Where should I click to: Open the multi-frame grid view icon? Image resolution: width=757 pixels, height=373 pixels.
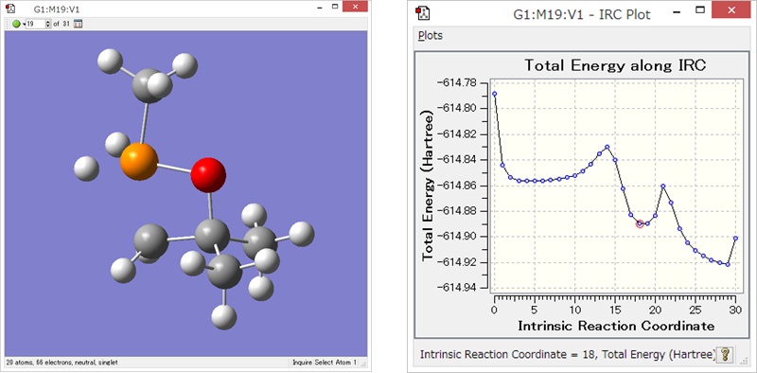click(x=78, y=24)
